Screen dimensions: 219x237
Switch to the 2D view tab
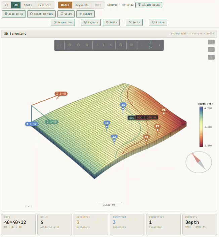[x=7, y=5]
